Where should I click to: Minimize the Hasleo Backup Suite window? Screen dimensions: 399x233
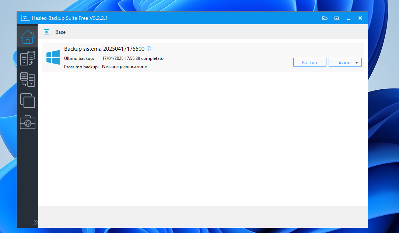349,18
